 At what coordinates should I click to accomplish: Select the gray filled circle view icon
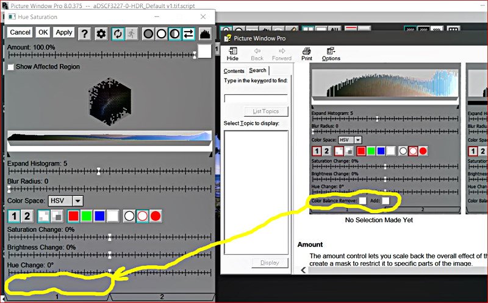coord(148,33)
